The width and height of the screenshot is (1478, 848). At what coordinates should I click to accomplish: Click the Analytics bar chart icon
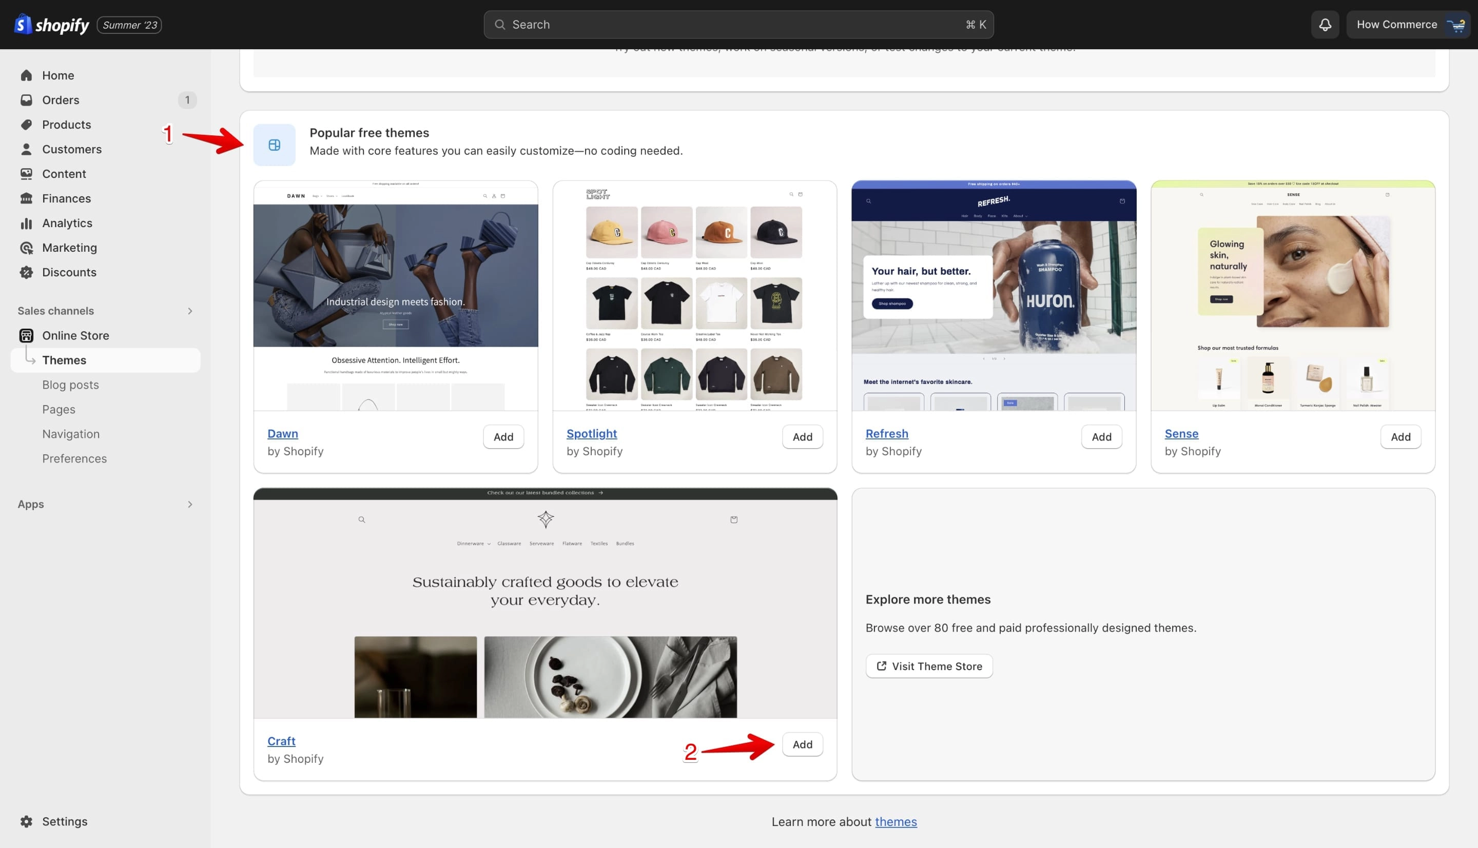26,223
